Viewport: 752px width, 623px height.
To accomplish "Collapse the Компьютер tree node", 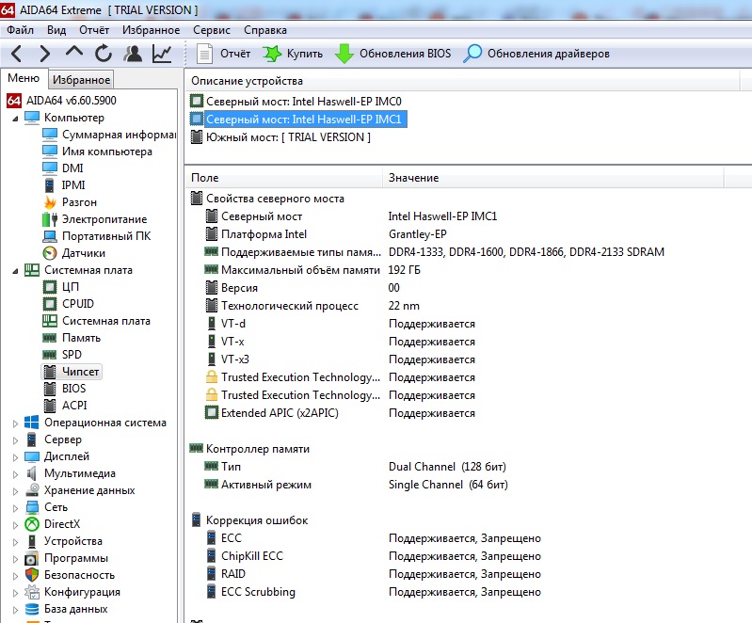I will coord(15,118).
